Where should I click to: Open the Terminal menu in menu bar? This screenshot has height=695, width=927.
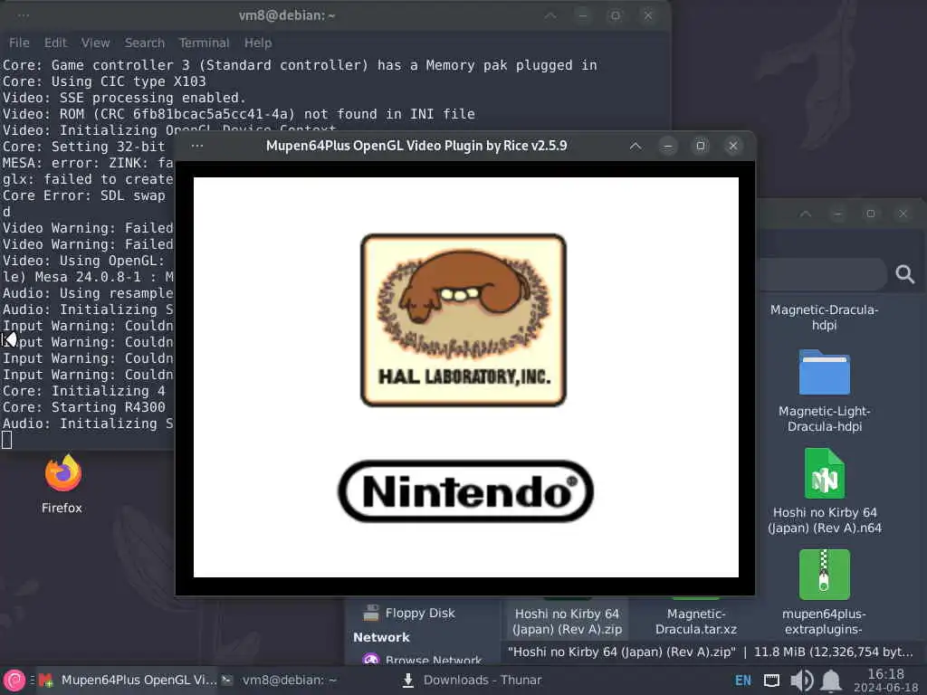click(204, 43)
